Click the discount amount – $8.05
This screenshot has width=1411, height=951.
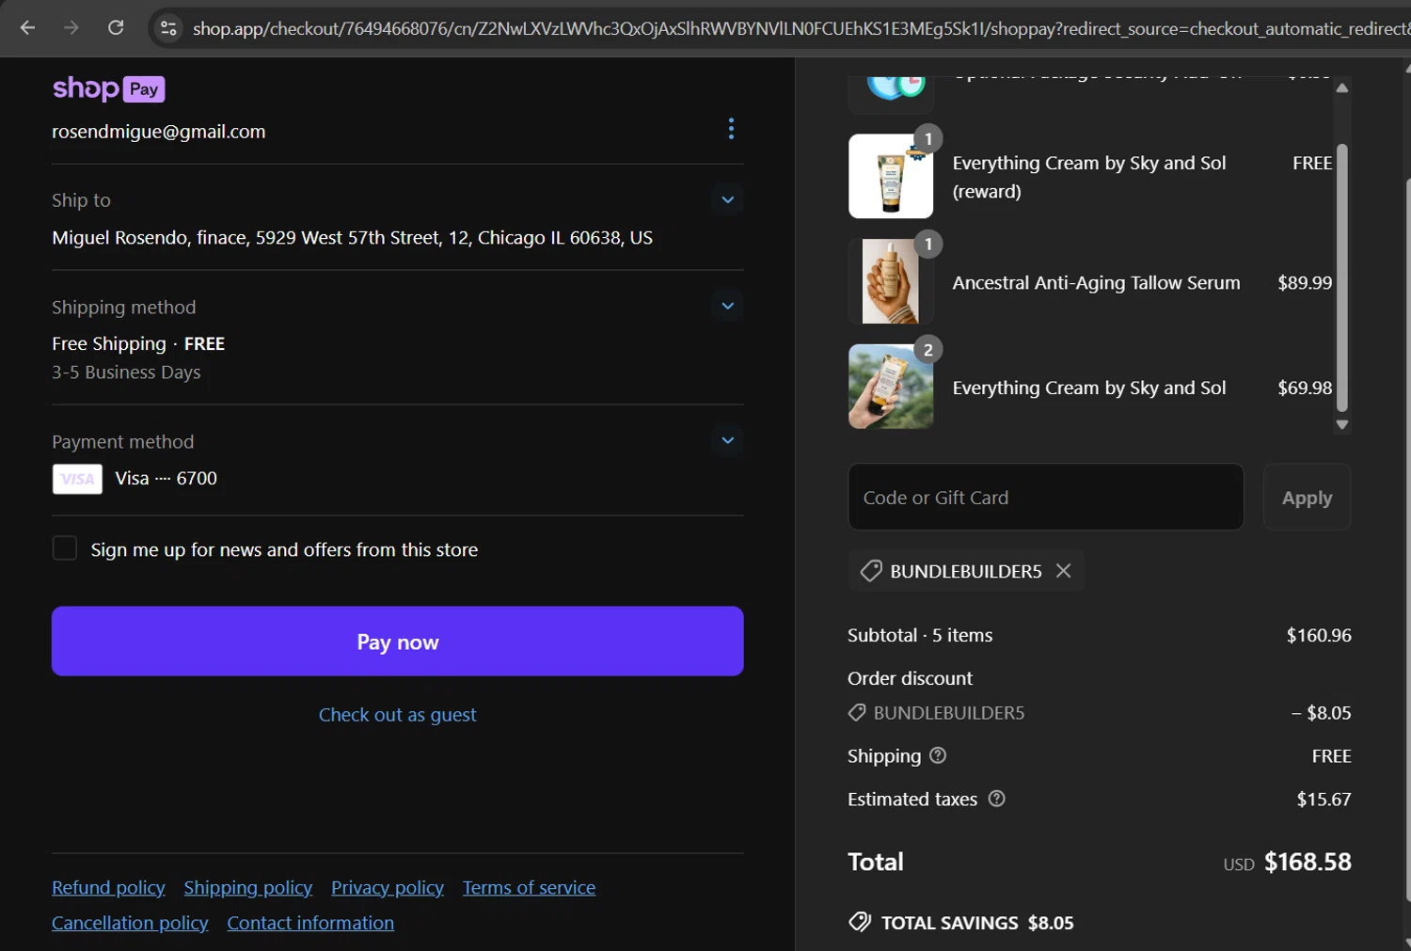1321,712
